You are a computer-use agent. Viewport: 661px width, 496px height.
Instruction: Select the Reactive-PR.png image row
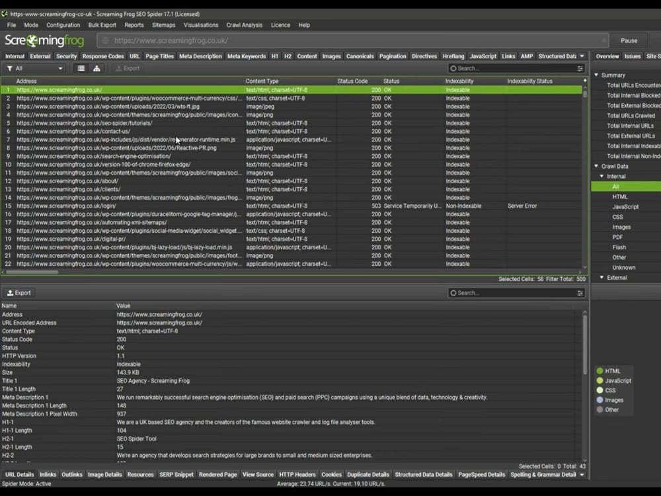tap(291, 148)
